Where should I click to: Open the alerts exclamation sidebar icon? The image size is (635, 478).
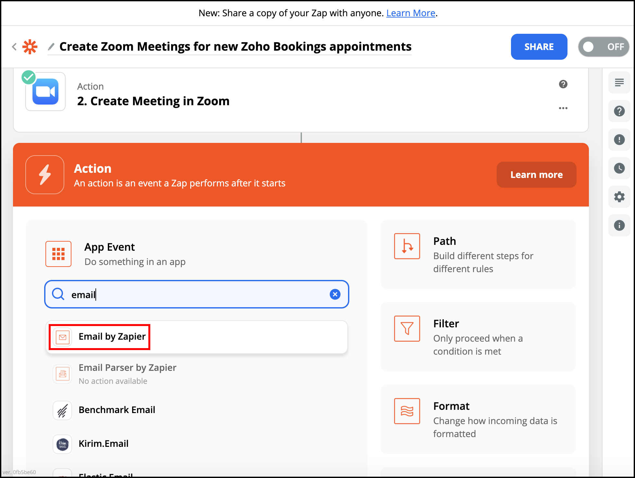(619, 140)
